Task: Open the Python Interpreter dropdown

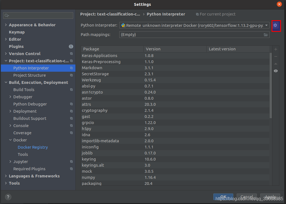Action: click(x=266, y=25)
